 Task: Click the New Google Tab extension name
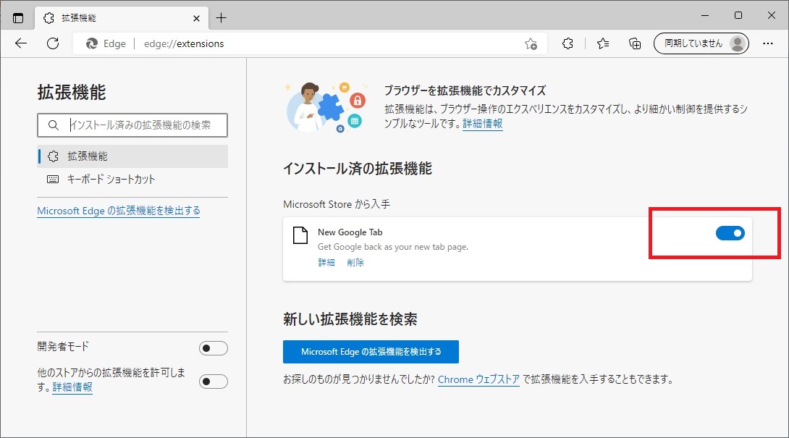350,232
